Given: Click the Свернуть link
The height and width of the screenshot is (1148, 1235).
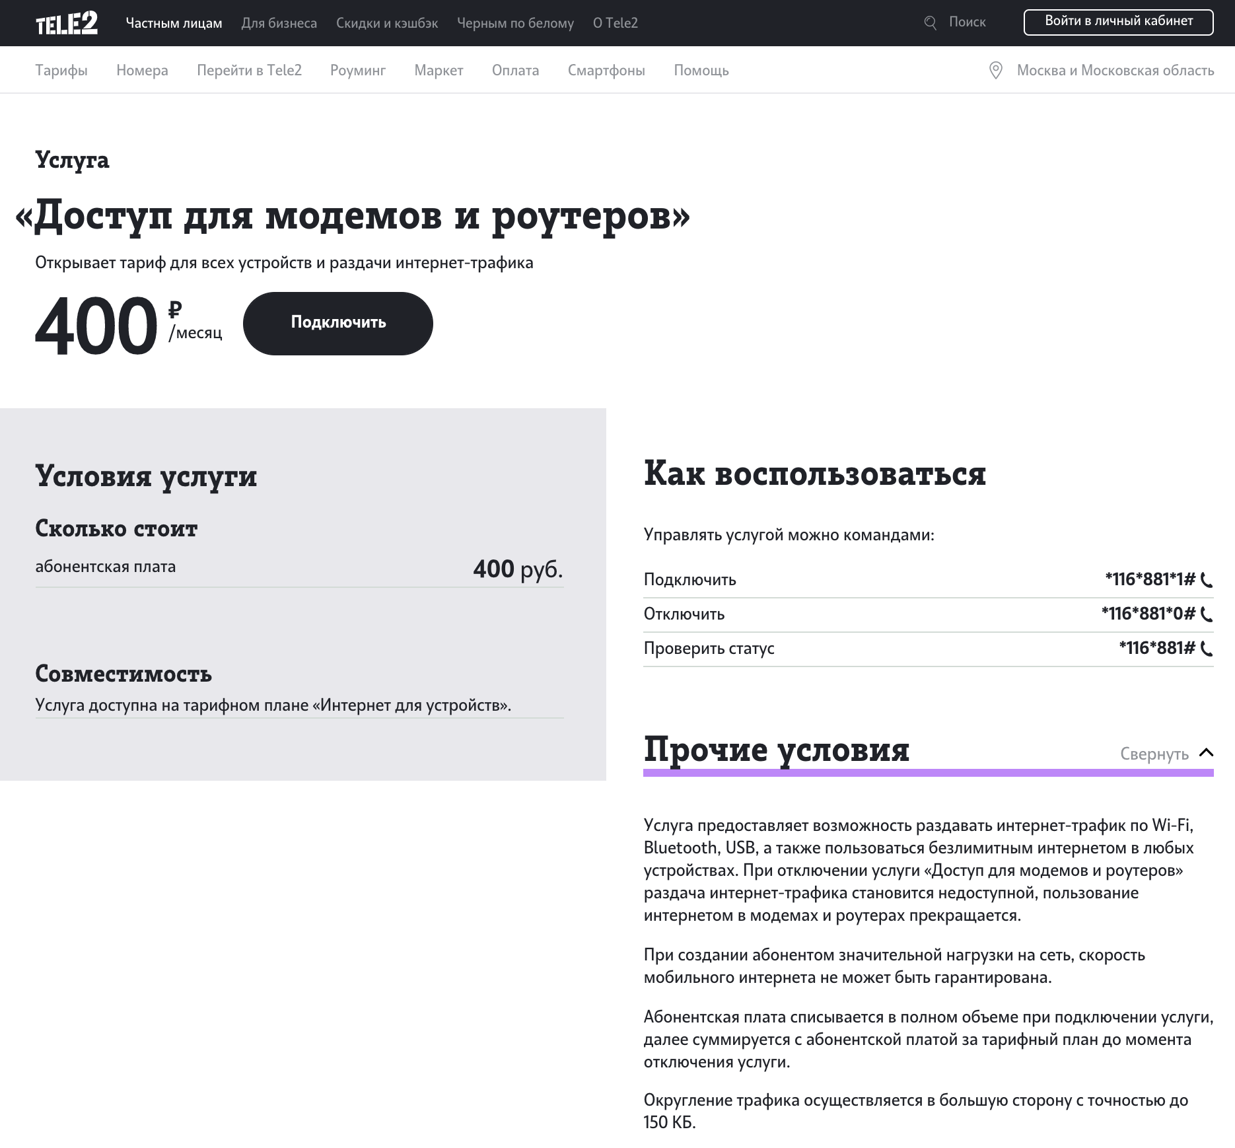Looking at the screenshot, I should point(1154,754).
